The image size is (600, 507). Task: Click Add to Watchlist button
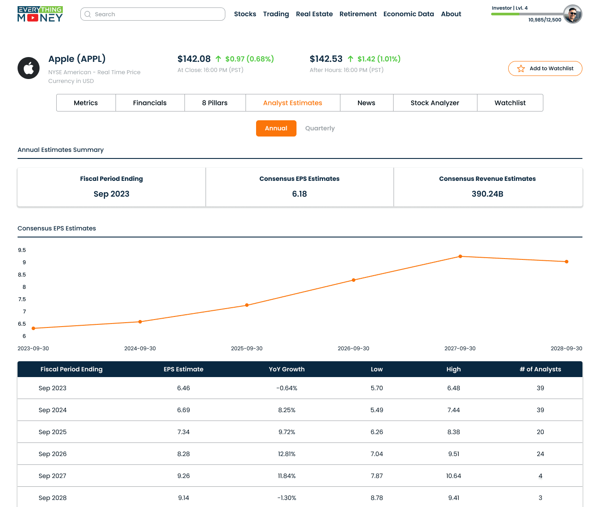pyautogui.click(x=545, y=68)
